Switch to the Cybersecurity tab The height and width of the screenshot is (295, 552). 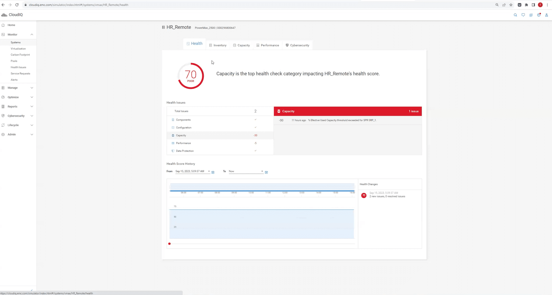pyautogui.click(x=297, y=45)
